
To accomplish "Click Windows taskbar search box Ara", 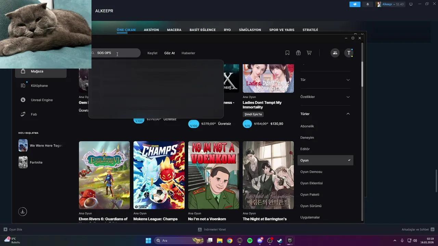I will pos(179,241).
